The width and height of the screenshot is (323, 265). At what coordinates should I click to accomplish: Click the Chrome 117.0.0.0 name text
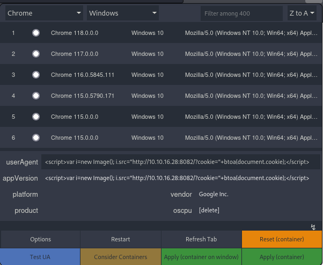pyautogui.click(x=75, y=54)
